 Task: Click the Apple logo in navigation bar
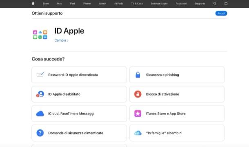(33, 3)
